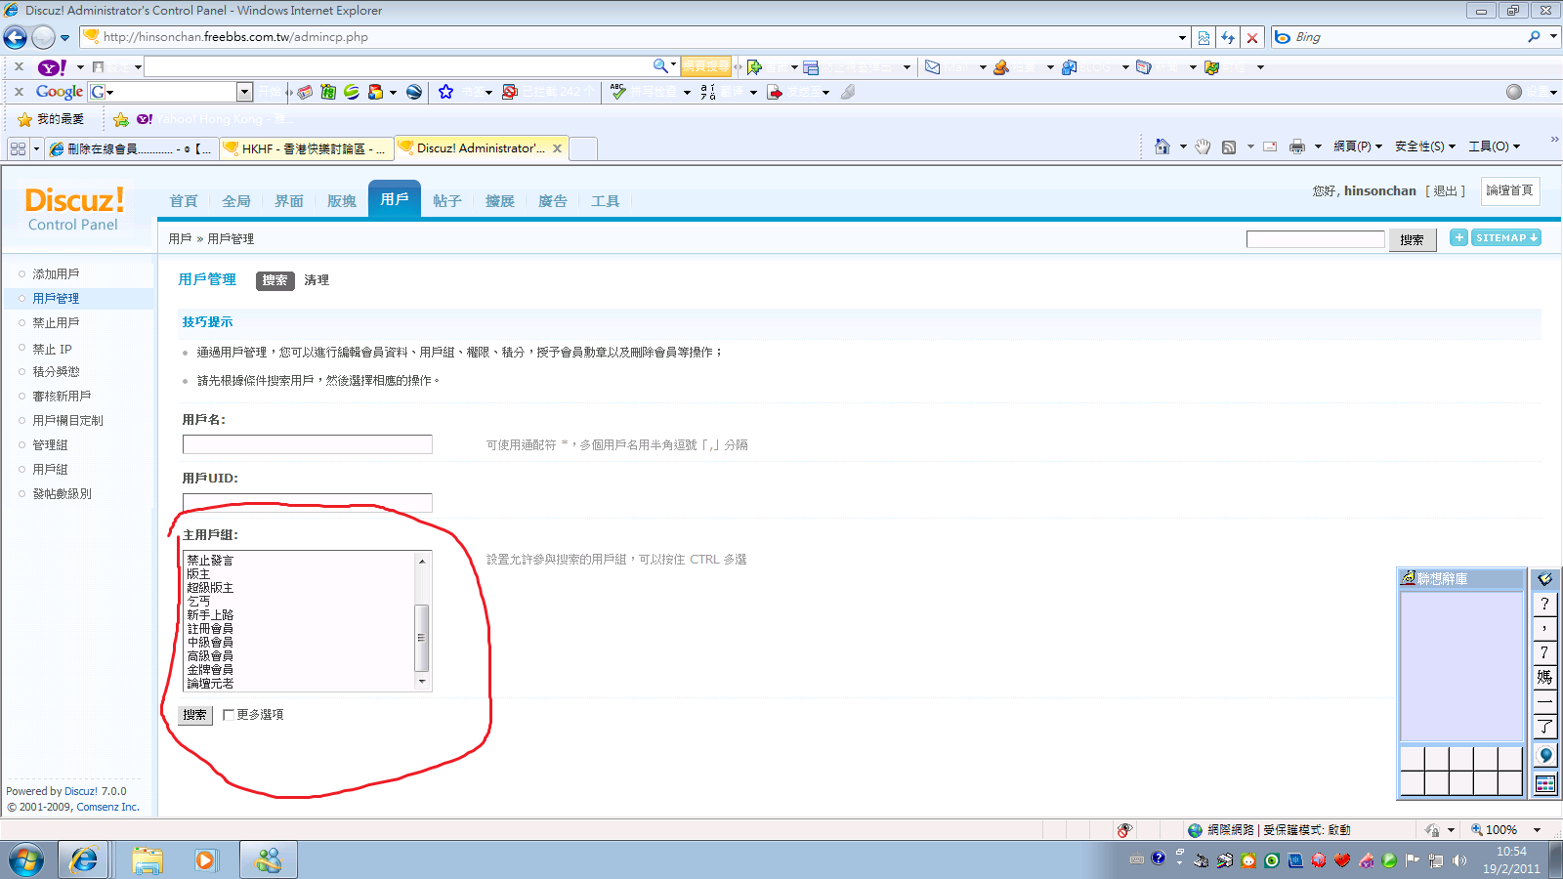Open 禁止用戶 in the left sidebar
This screenshot has height=879, width=1563.
click(56, 323)
